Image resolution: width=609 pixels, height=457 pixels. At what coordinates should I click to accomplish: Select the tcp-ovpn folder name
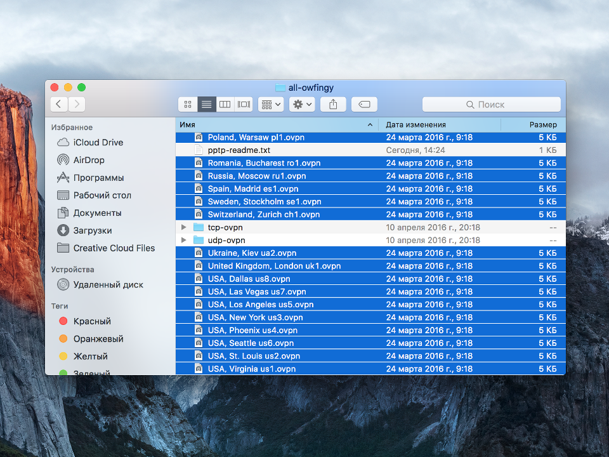tap(225, 227)
